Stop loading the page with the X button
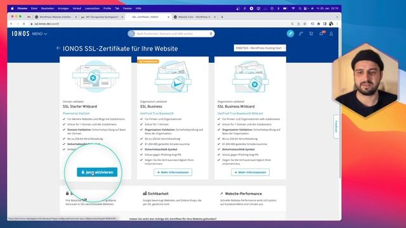This screenshot has height=228, width=406. tap(23, 24)
